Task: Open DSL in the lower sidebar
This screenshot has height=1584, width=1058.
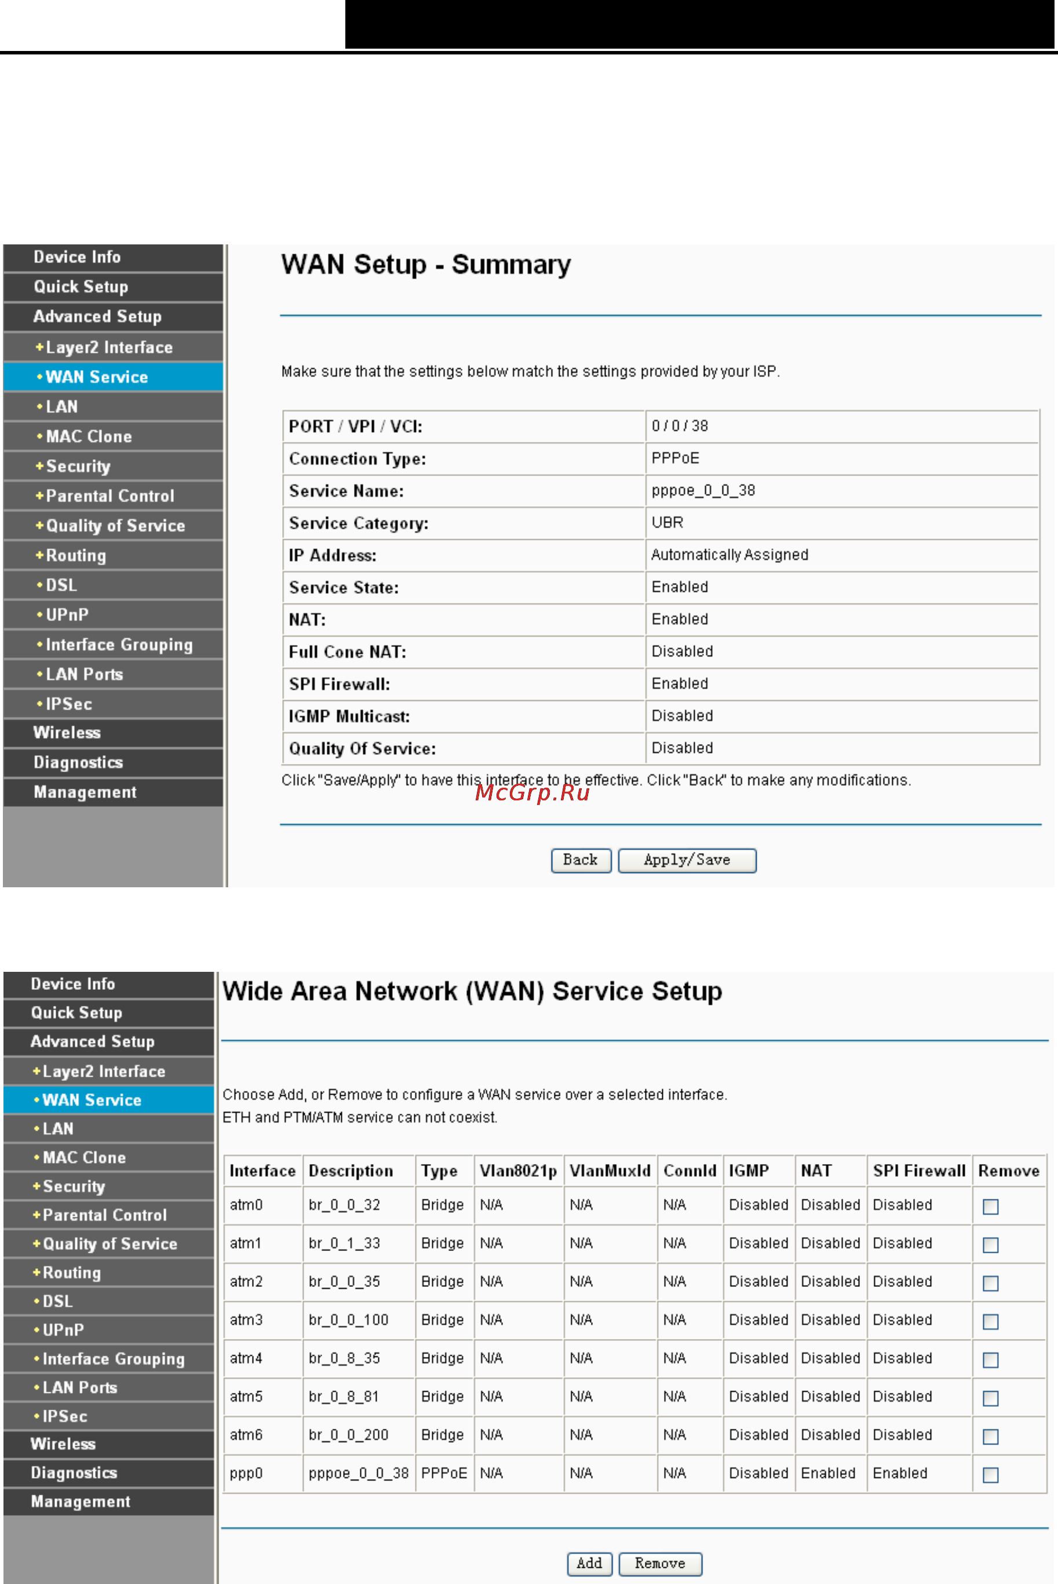Action: (108, 1301)
